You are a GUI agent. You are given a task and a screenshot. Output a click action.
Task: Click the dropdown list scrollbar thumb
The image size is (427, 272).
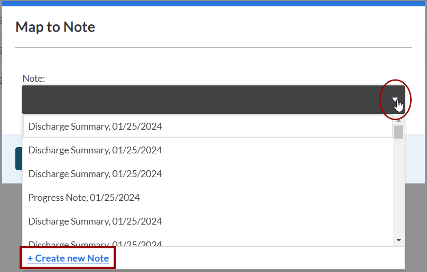click(x=398, y=132)
